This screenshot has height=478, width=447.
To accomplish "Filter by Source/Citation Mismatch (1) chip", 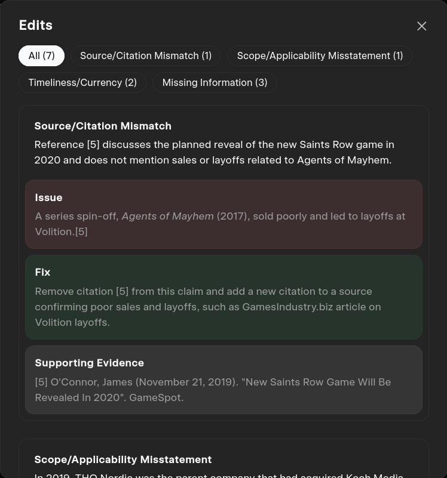I will pyautogui.click(x=146, y=55).
